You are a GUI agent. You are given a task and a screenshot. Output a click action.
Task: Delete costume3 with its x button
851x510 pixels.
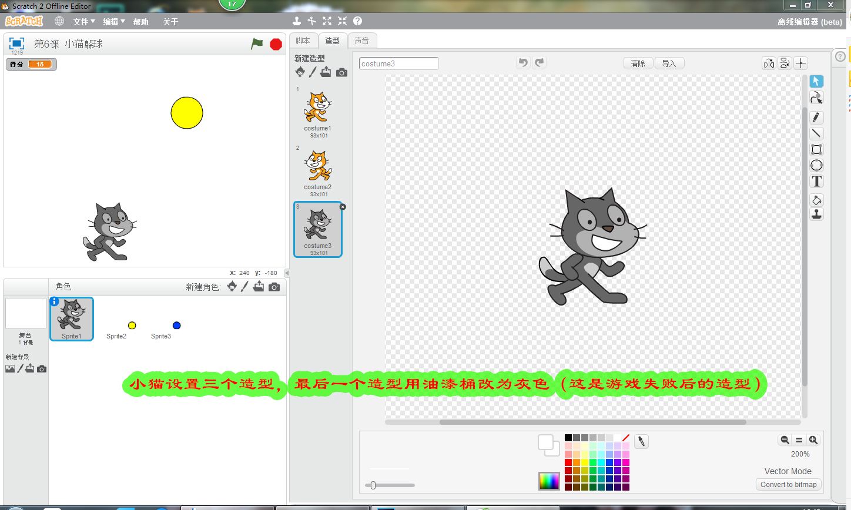pos(343,207)
